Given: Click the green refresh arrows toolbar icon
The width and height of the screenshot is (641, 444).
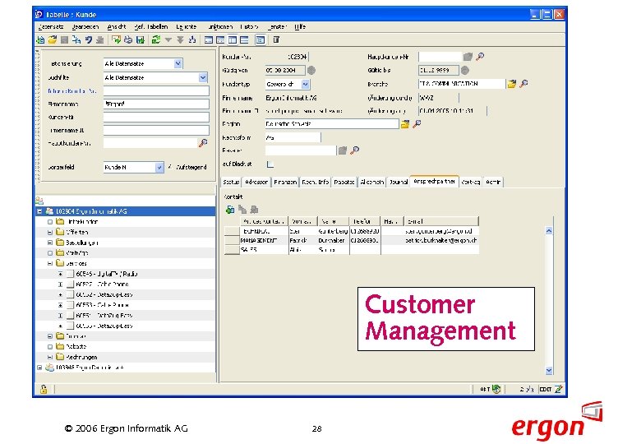Looking at the screenshot, I should [156, 39].
